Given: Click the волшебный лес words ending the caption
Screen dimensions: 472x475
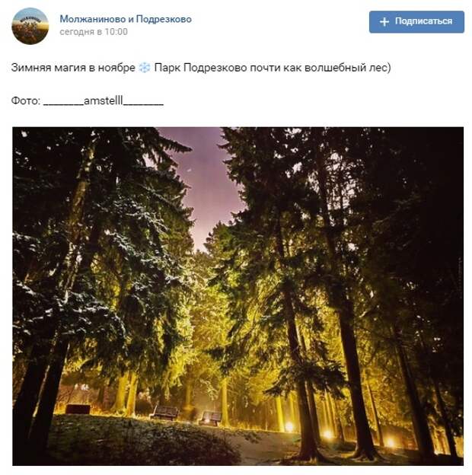Looking at the screenshot, I should point(347,67).
